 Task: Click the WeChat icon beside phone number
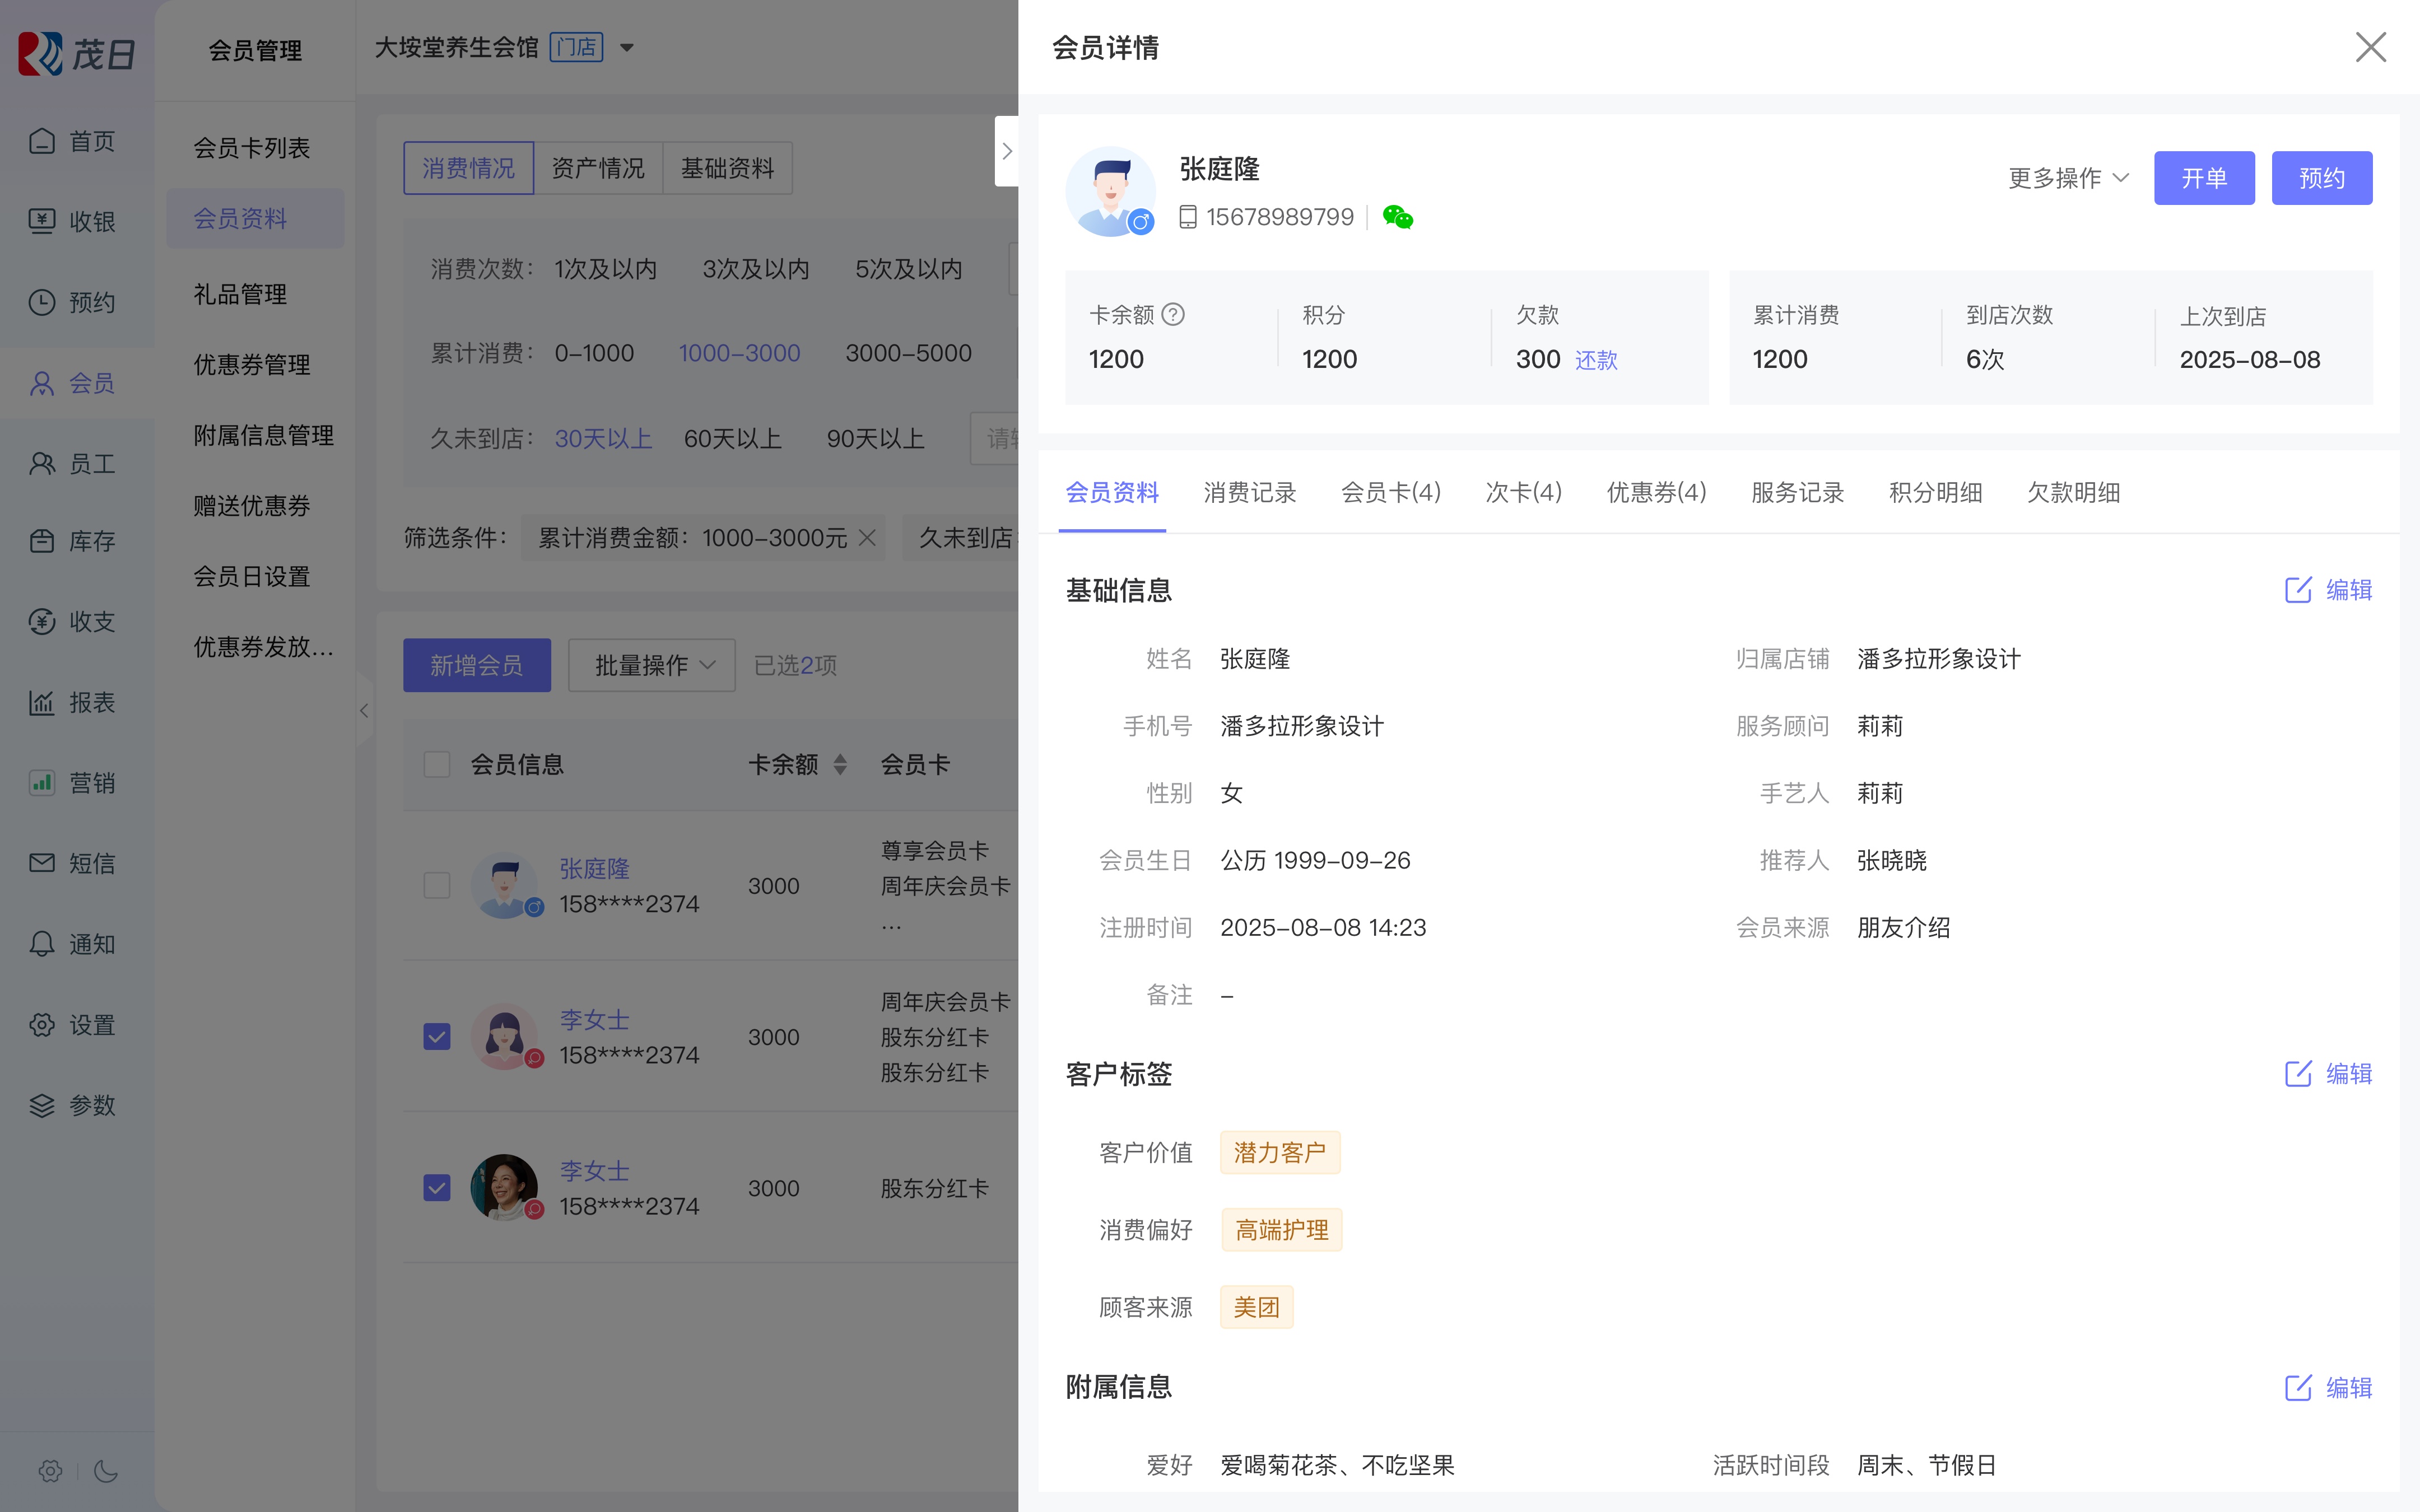coord(1397,217)
